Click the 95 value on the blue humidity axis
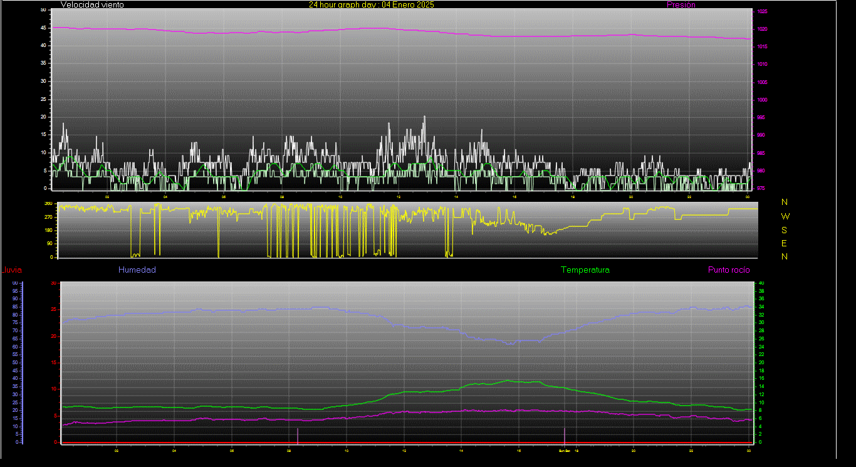 coord(14,291)
